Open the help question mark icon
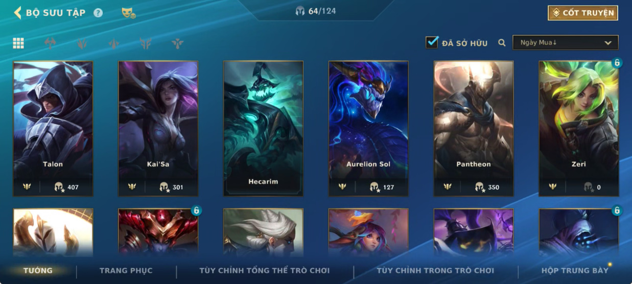The height and width of the screenshot is (284, 632). 98,13
